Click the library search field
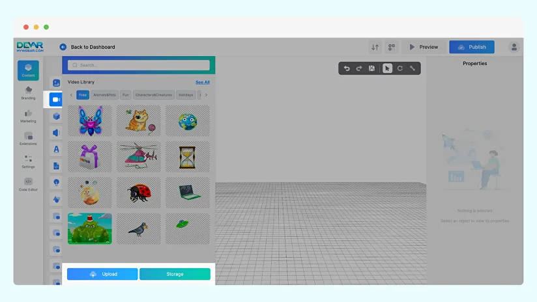The height and width of the screenshot is (302, 537). [139, 65]
